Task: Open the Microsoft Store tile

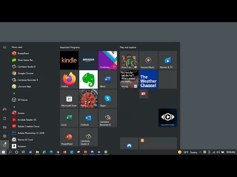Action: point(69,98)
